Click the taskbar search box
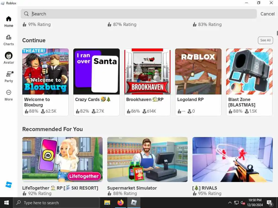This screenshot has width=278, height=208. (x=56, y=203)
